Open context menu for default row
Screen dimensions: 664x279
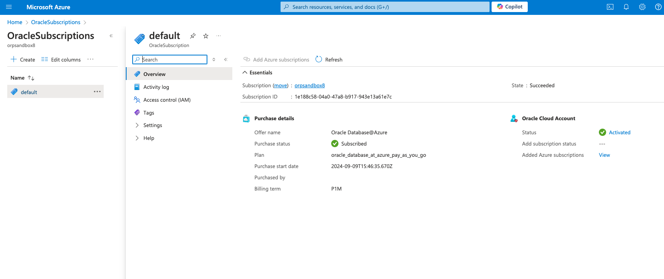pyautogui.click(x=97, y=92)
